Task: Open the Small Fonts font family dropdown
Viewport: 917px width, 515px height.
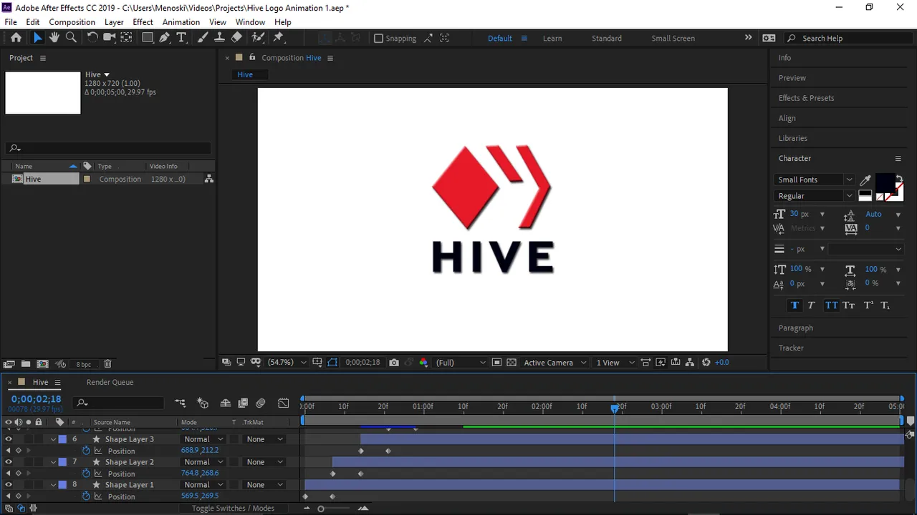Action: click(x=815, y=180)
